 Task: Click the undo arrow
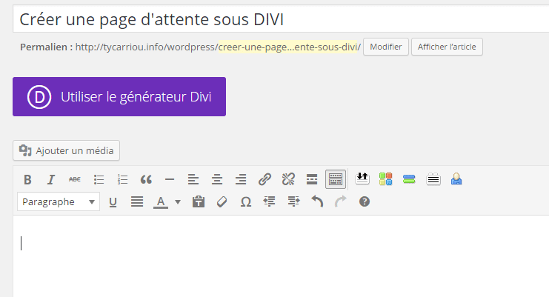[x=316, y=201]
